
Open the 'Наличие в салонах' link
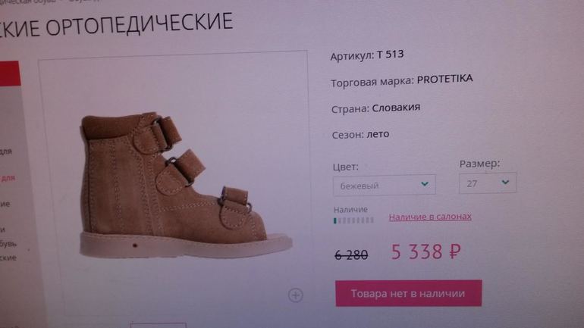[430, 217]
